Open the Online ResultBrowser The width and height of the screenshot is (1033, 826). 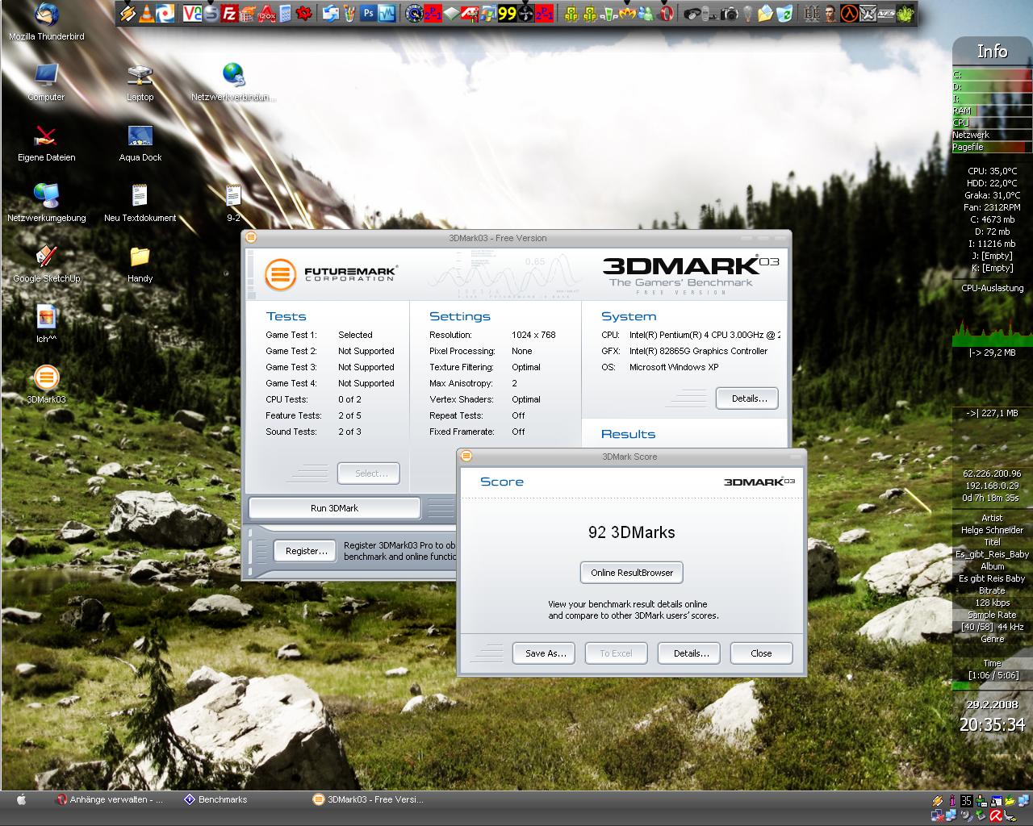coord(632,573)
